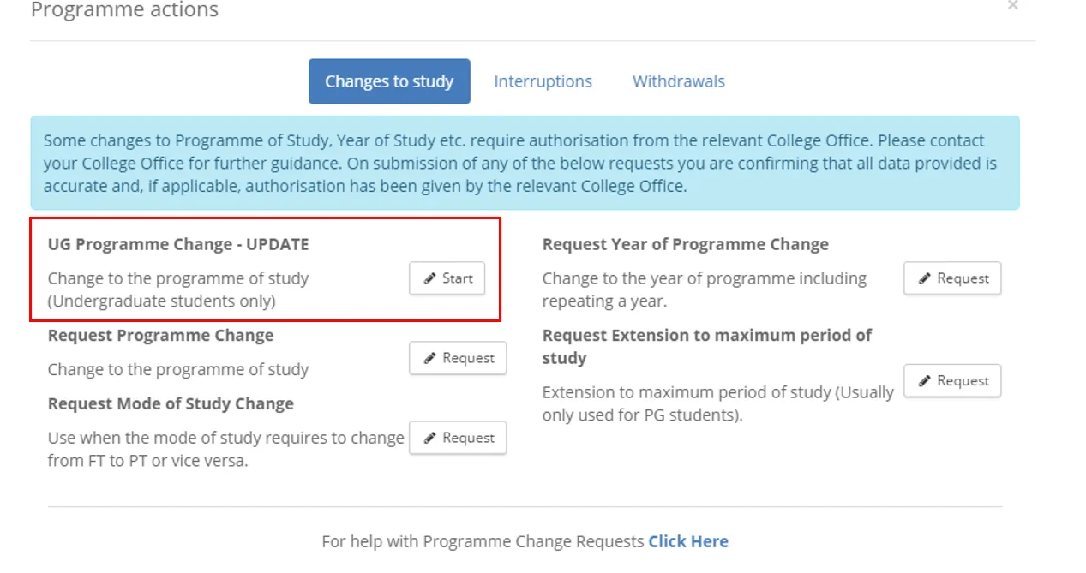This screenshot has height=573, width=1086.
Task: Click the blue College Office authorisation notice
Action: (x=525, y=163)
